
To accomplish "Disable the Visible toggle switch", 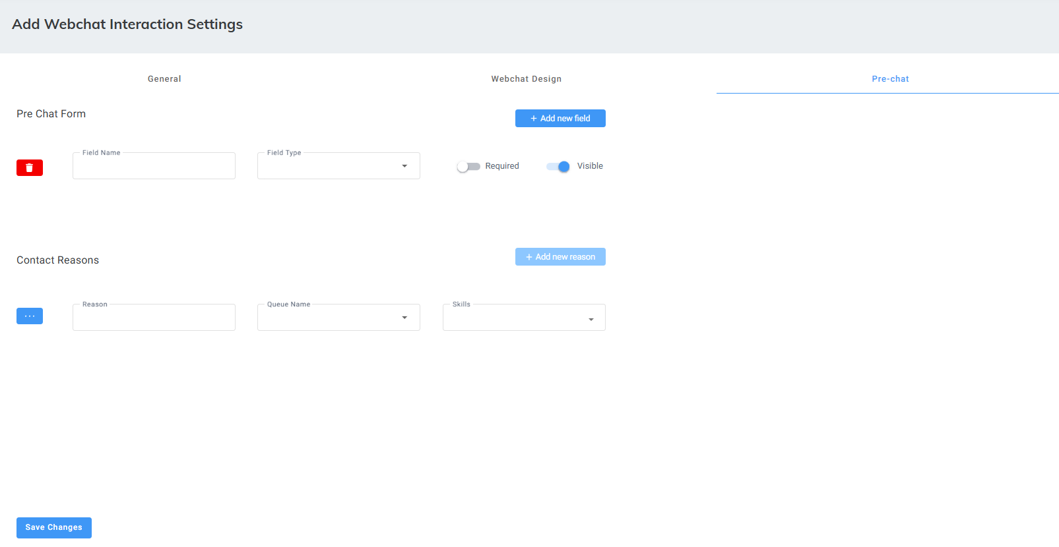I will click(558, 167).
